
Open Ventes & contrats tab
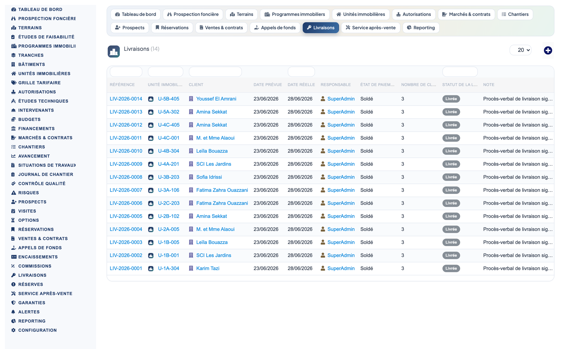click(x=221, y=28)
